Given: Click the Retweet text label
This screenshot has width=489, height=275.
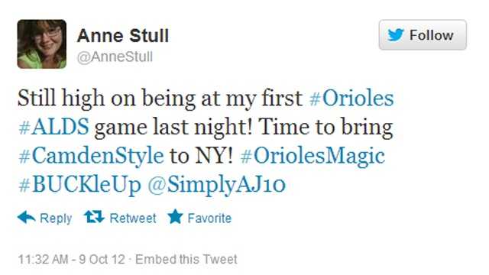Looking at the screenshot, I should 133,218.
